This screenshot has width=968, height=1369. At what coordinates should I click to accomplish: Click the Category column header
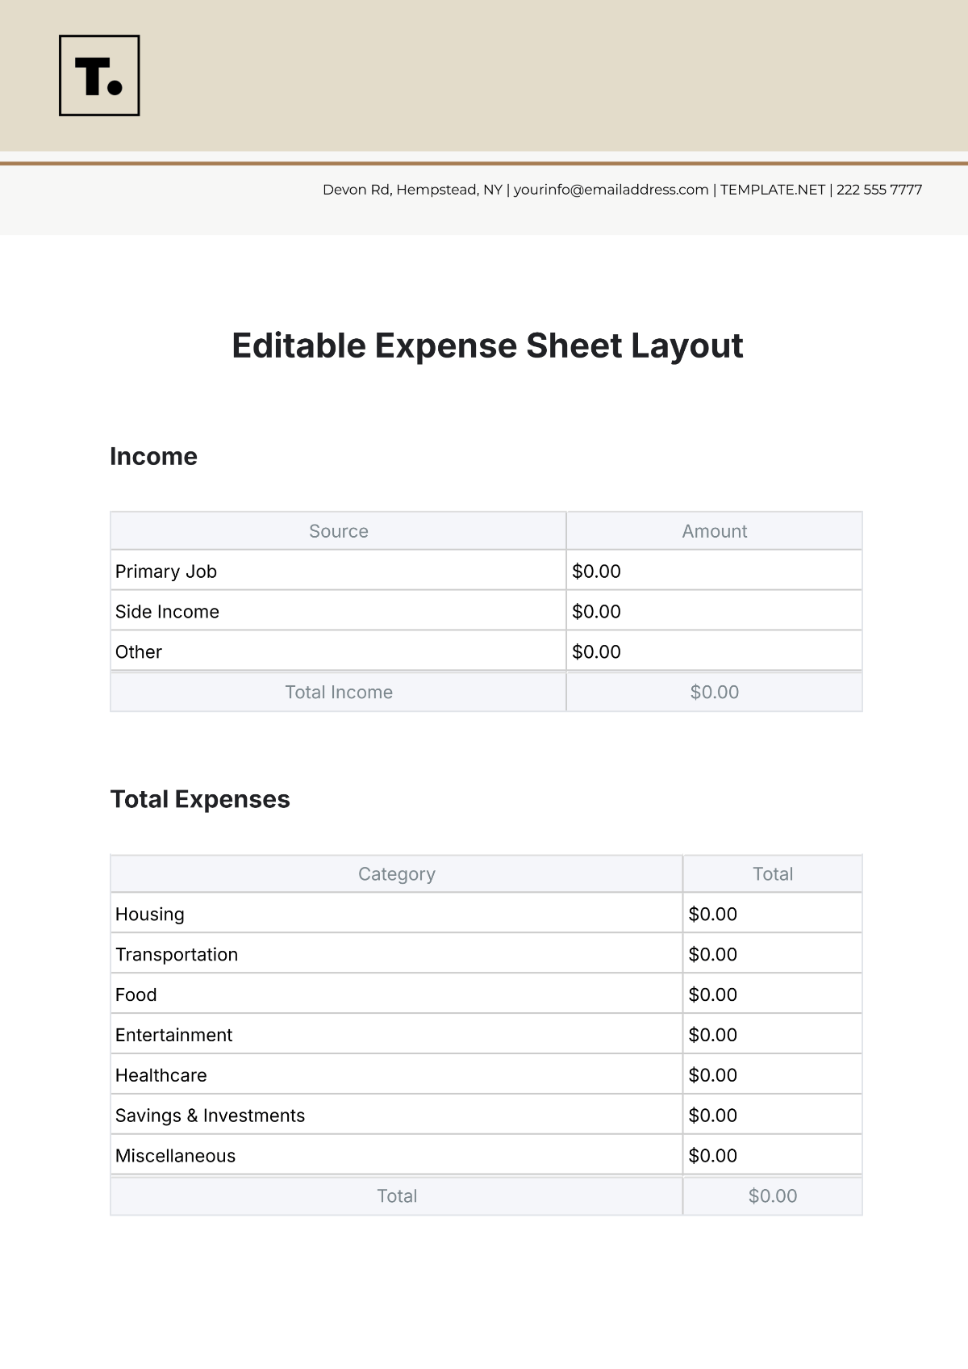[x=396, y=874]
